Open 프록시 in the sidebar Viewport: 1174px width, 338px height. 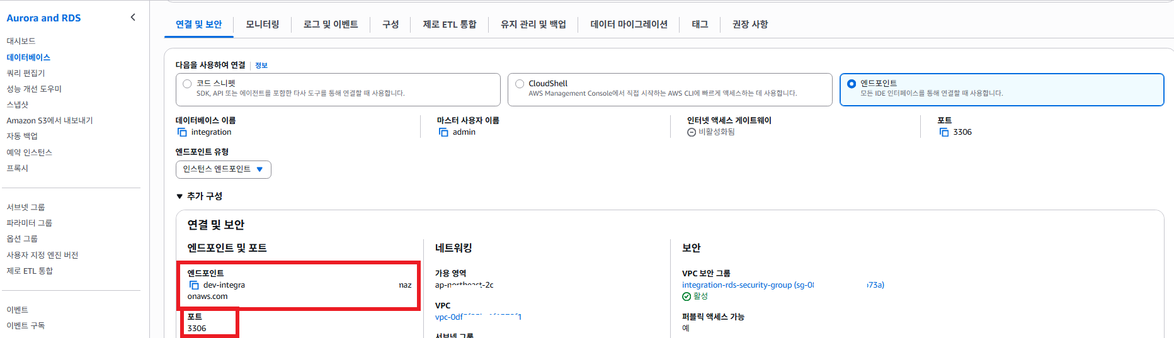tap(18, 168)
